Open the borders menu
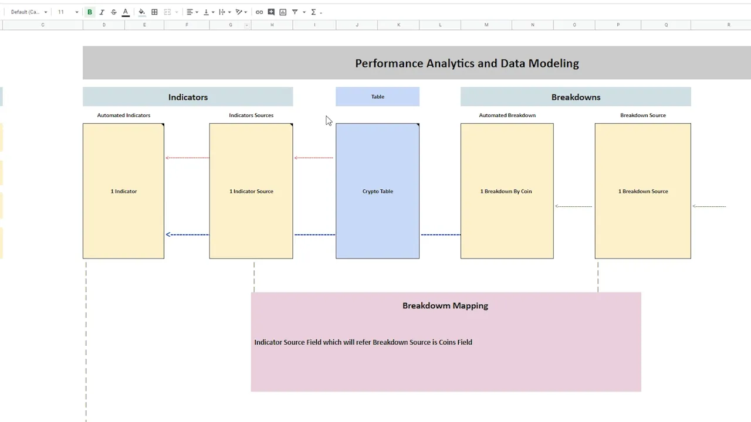The width and height of the screenshot is (751, 422). click(154, 12)
